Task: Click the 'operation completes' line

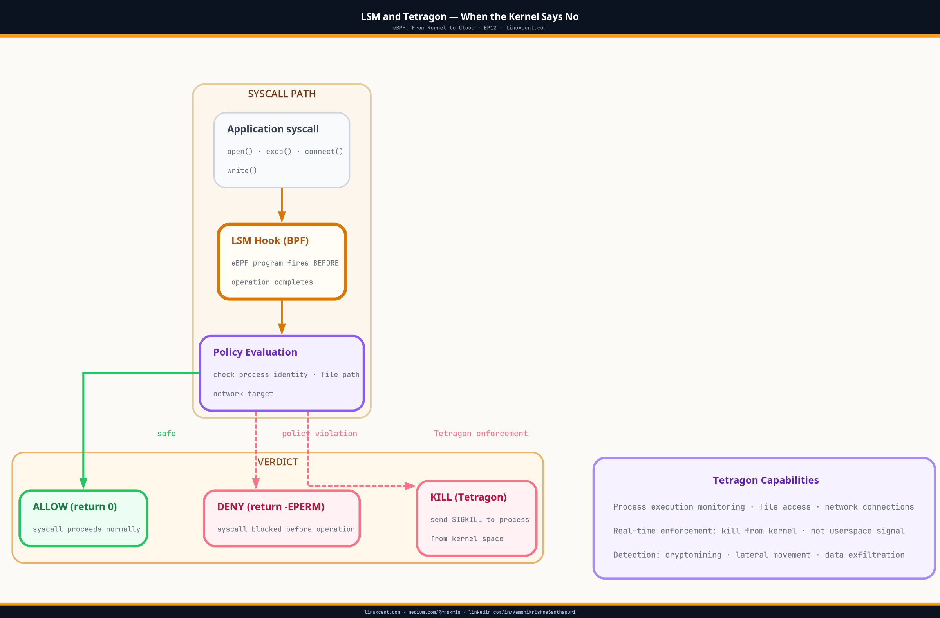Action: coord(272,282)
